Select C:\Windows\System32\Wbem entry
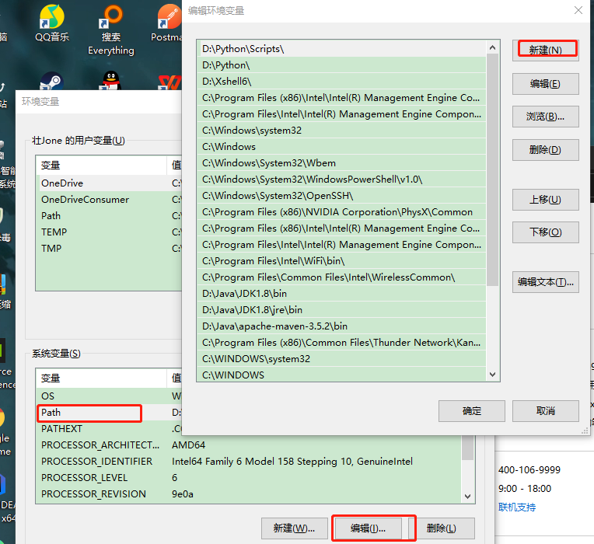The image size is (594, 544). pyautogui.click(x=341, y=163)
